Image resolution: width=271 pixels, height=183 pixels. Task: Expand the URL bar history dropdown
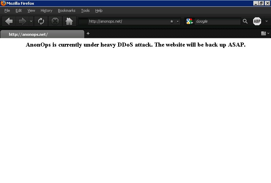pos(178,21)
